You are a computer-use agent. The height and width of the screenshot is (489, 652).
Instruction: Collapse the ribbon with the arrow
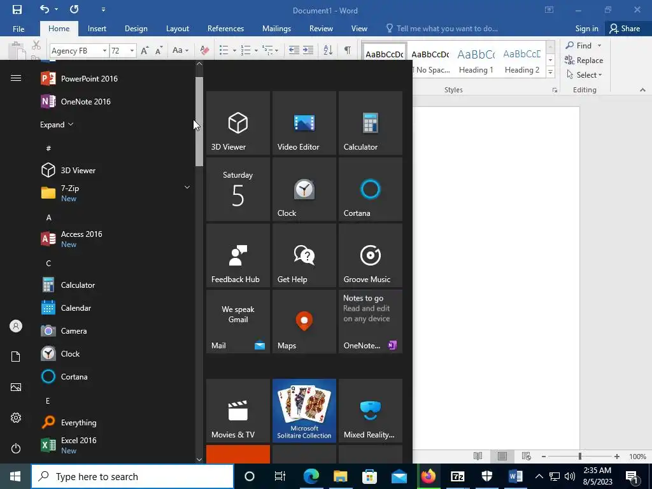coord(642,90)
